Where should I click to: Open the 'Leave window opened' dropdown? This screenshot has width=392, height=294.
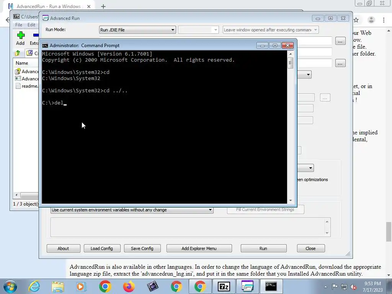point(271,30)
